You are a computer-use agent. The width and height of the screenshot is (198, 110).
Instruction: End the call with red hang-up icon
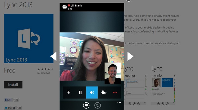click(115, 92)
